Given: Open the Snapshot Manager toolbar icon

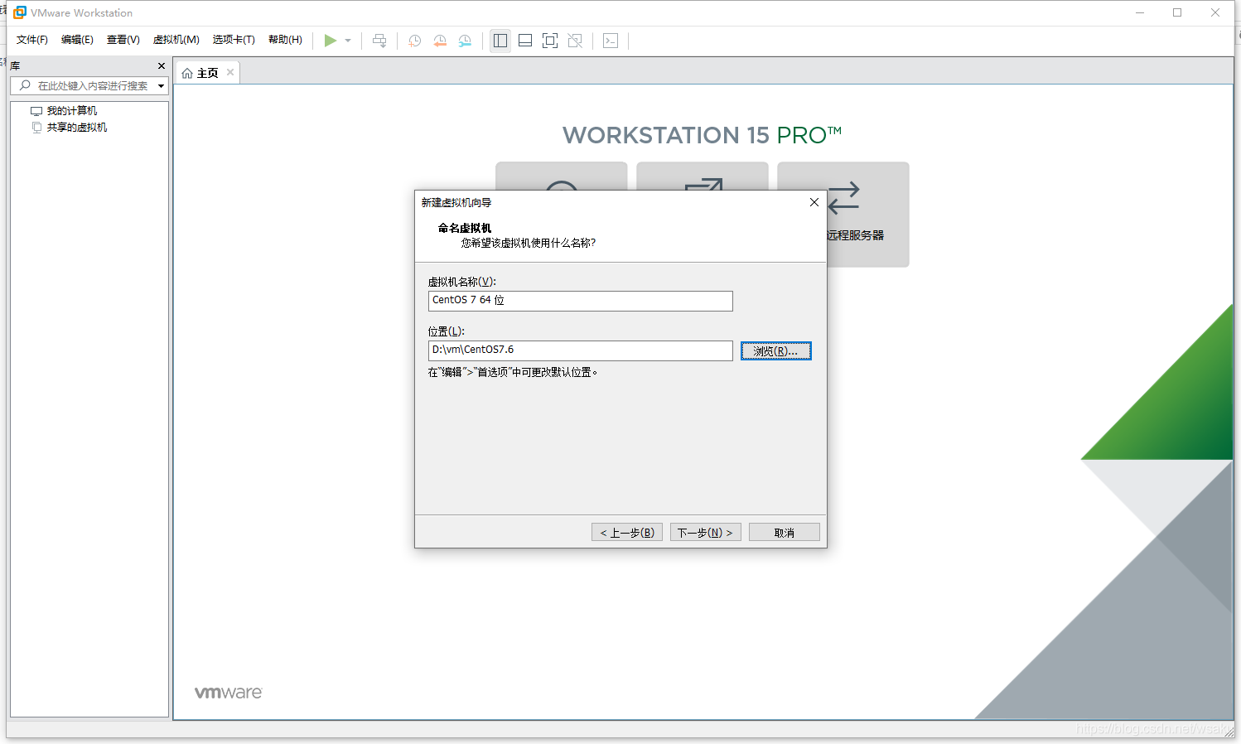Looking at the screenshot, I should 466,41.
